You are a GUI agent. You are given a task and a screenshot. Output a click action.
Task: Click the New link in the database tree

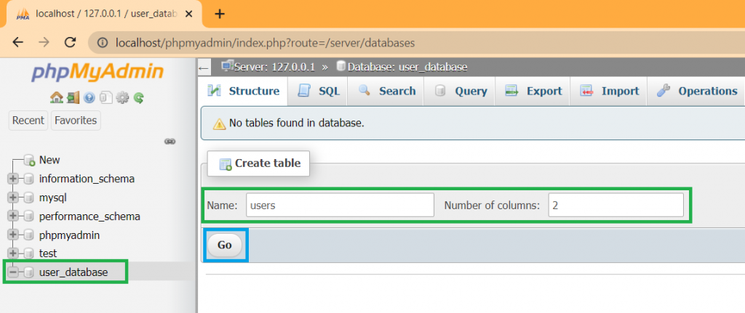[x=49, y=160]
